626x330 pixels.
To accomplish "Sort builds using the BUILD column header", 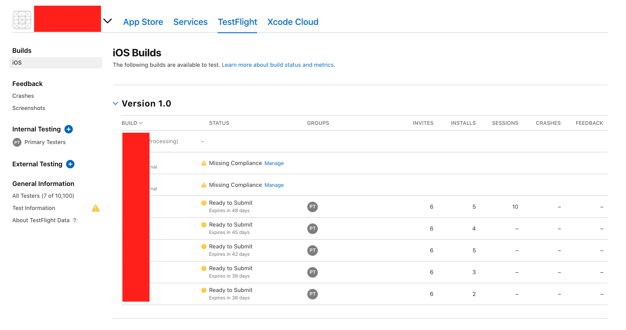I will pos(132,123).
